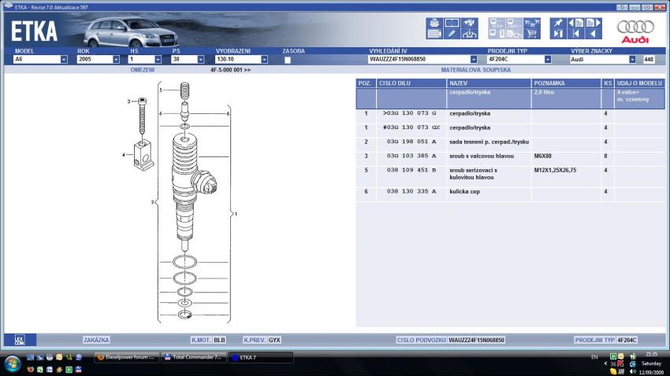Screen dimensions: 670x376
Task: Switch to Total Commander taskbar window
Action: click(194, 357)
